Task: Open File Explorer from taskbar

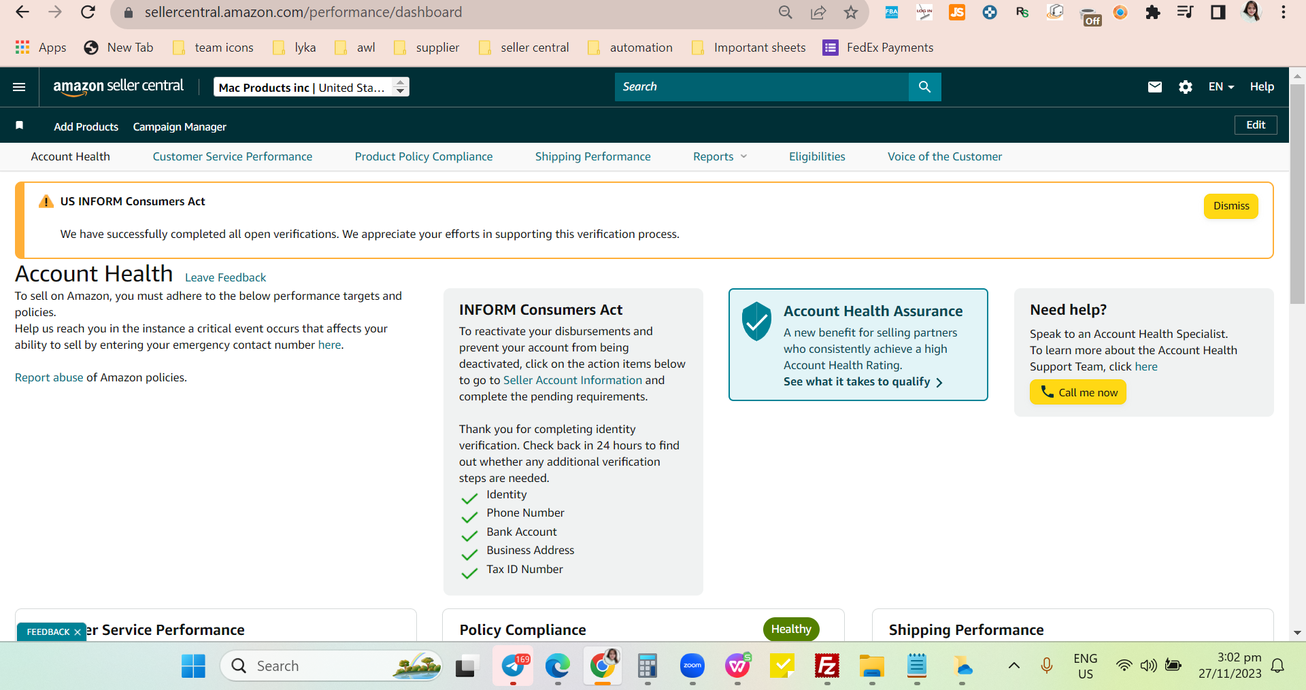Action: pyautogui.click(x=871, y=666)
